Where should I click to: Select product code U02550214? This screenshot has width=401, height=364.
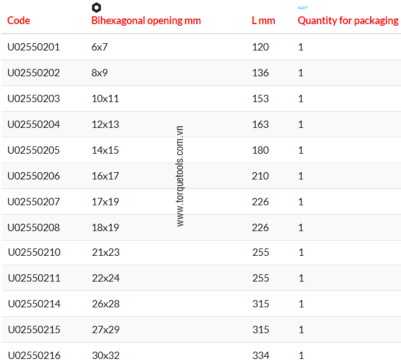click(34, 304)
